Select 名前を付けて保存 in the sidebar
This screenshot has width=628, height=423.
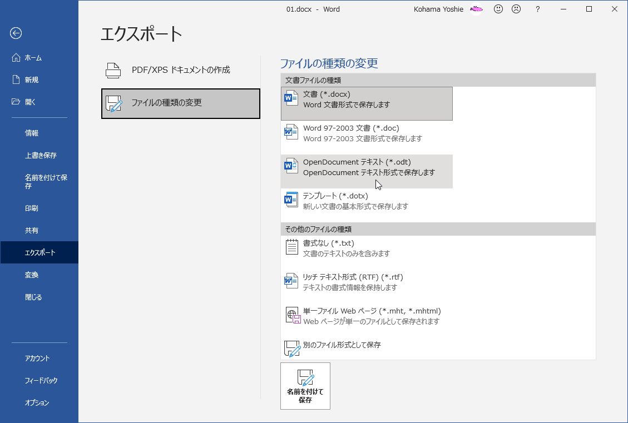click(39, 182)
